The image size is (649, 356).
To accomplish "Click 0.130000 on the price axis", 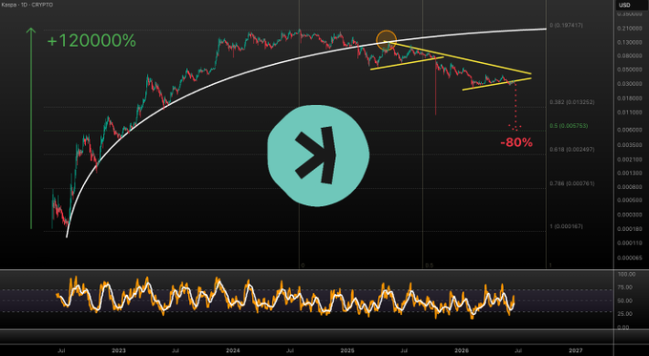I will (630, 42).
